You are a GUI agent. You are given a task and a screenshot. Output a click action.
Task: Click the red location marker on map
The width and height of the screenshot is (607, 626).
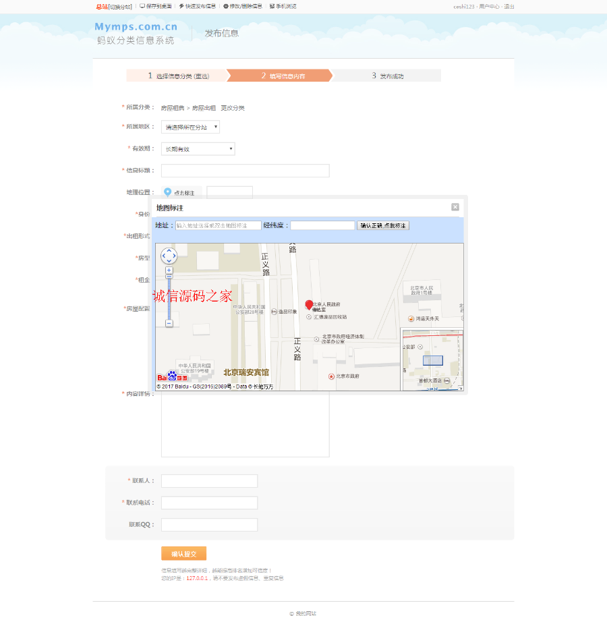[x=309, y=305]
